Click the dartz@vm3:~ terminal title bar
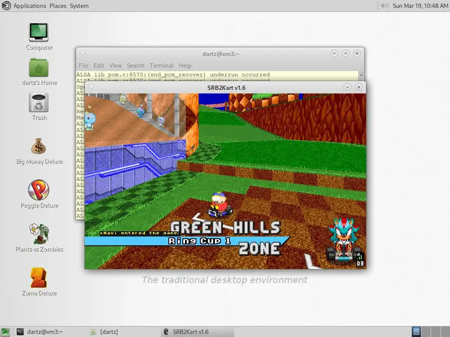This screenshot has height=337, width=450. tap(221, 54)
